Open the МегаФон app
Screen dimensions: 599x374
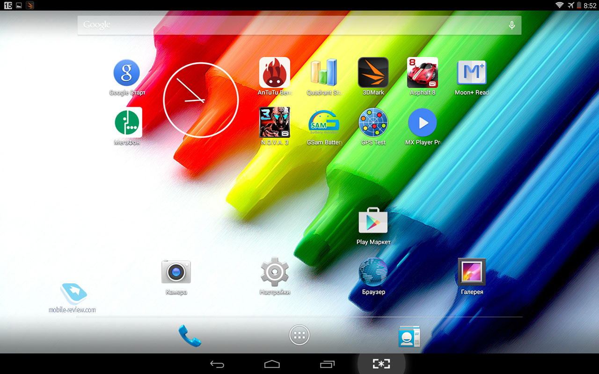click(x=128, y=122)
